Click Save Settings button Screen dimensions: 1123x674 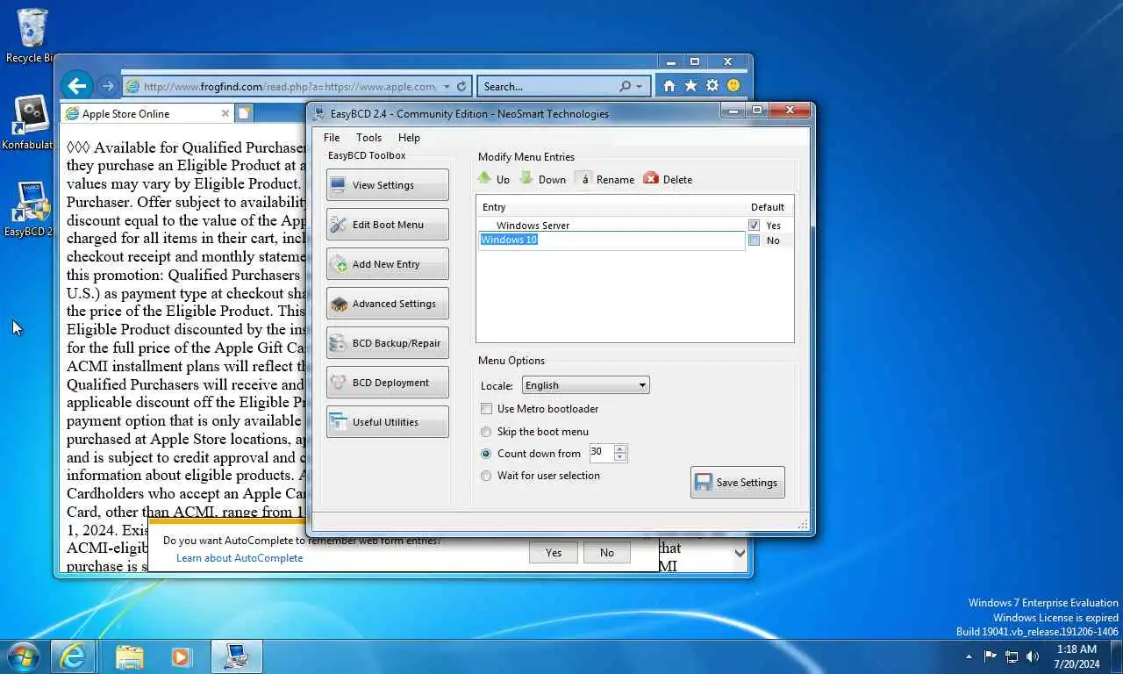point(737,482)
